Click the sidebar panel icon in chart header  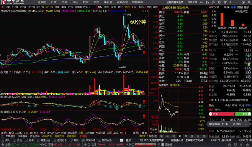click(147, 11)
